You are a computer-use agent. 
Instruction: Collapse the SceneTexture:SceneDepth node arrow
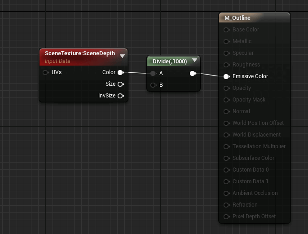pyautogui.click(x=122, y=56)
